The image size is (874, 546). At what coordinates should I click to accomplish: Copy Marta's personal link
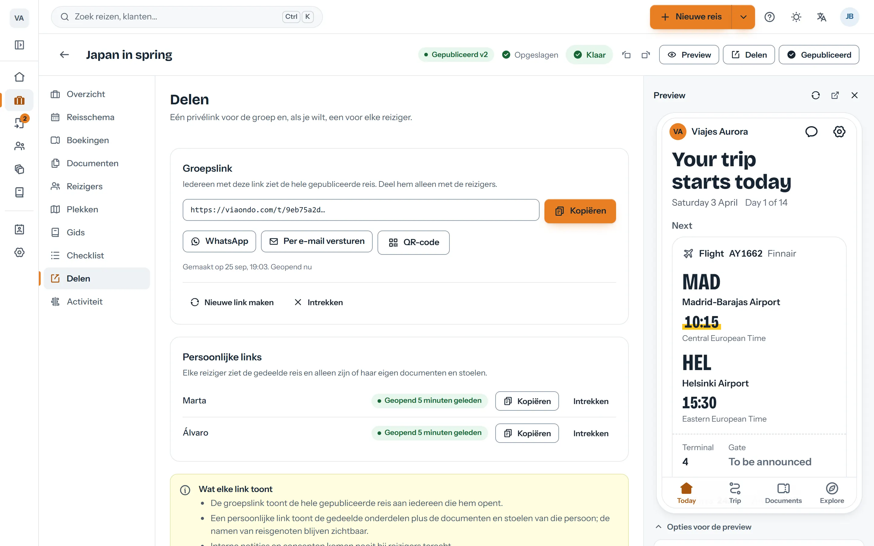coord(527,401)
